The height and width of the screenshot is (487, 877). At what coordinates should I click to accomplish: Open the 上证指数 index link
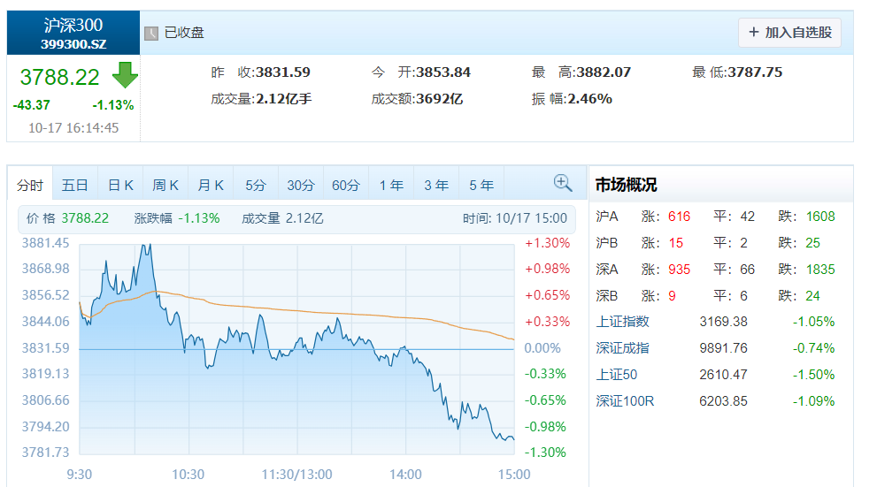click(622, 322)
